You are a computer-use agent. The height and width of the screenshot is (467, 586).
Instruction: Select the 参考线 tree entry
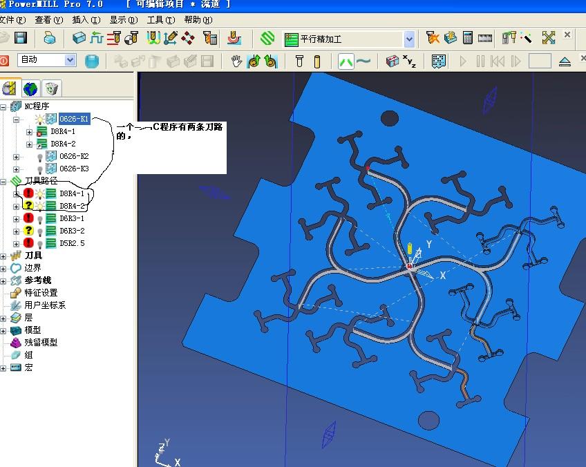pyautogui.click(x=38, y=280)
